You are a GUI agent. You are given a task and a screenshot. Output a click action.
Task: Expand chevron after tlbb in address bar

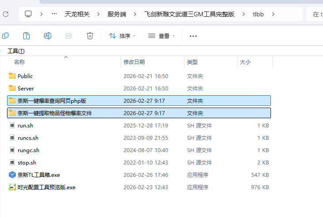point(274,14)
